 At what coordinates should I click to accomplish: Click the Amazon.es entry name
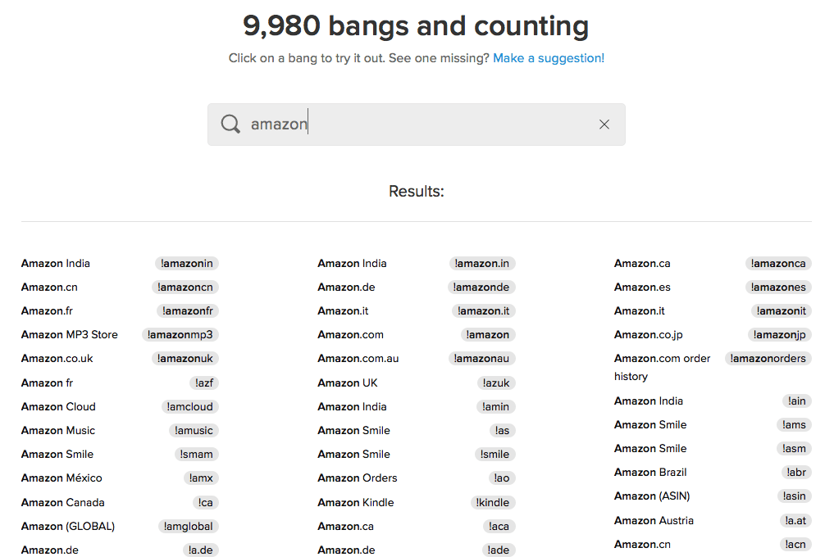click(x=642, y=287)
